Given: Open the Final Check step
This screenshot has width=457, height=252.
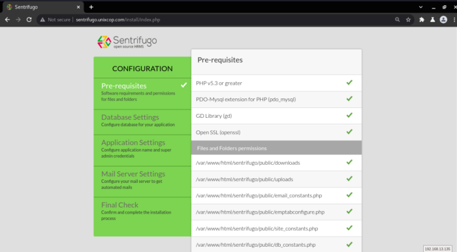Looking at the screenshot, I should point(142,217).
